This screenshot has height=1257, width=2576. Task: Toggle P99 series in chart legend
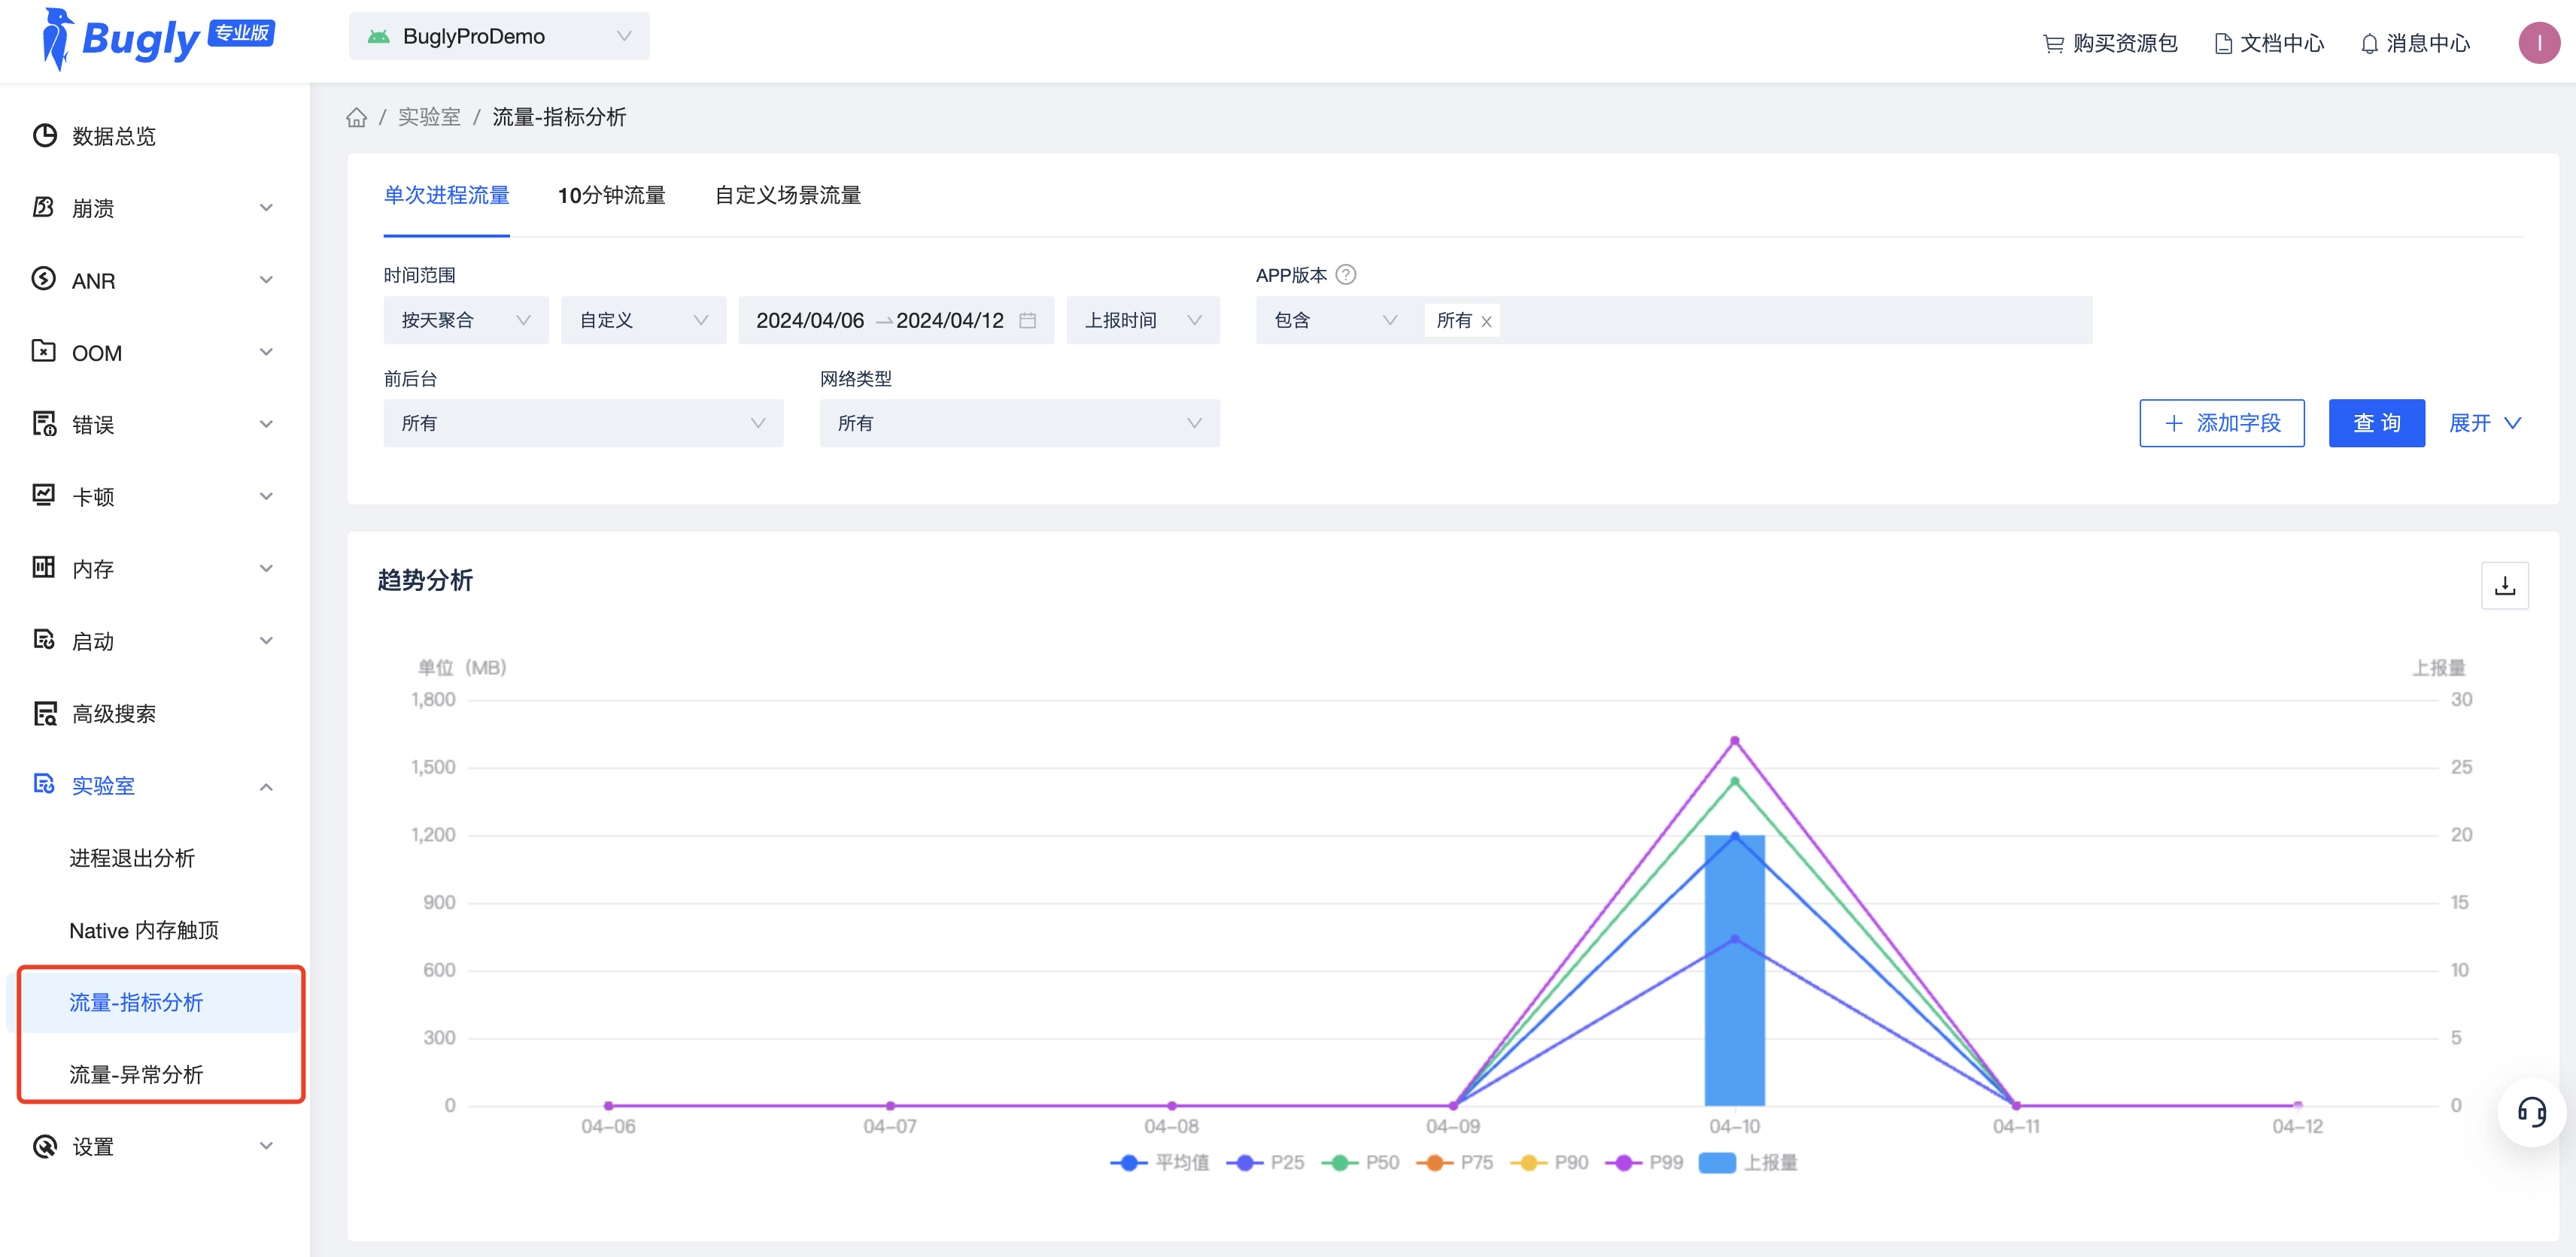coord(1644,1162)
